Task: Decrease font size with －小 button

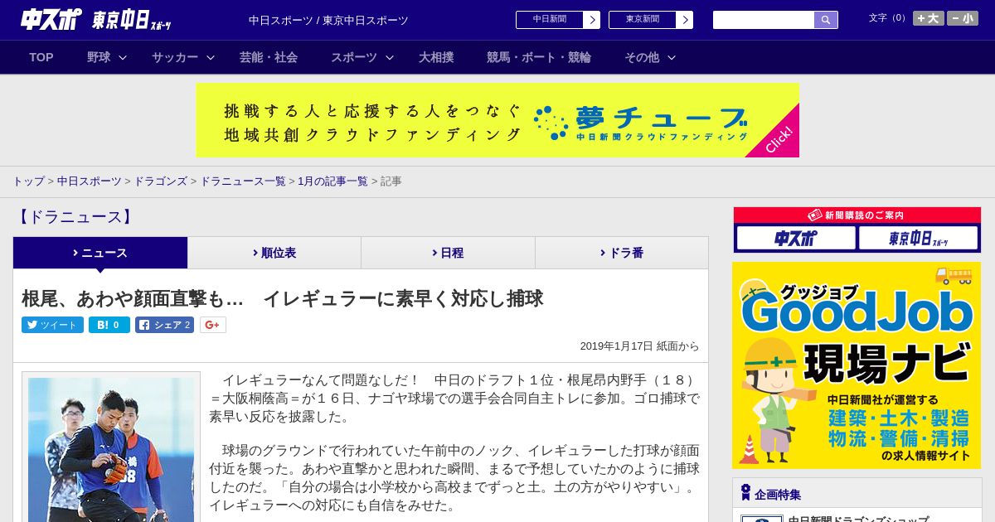Action: coord(963,18)
